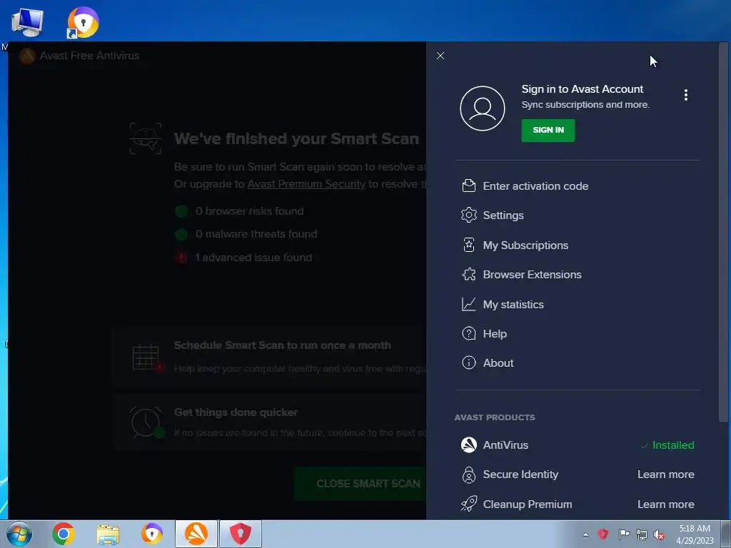Click the Settings gear icon

click(468, 215)
